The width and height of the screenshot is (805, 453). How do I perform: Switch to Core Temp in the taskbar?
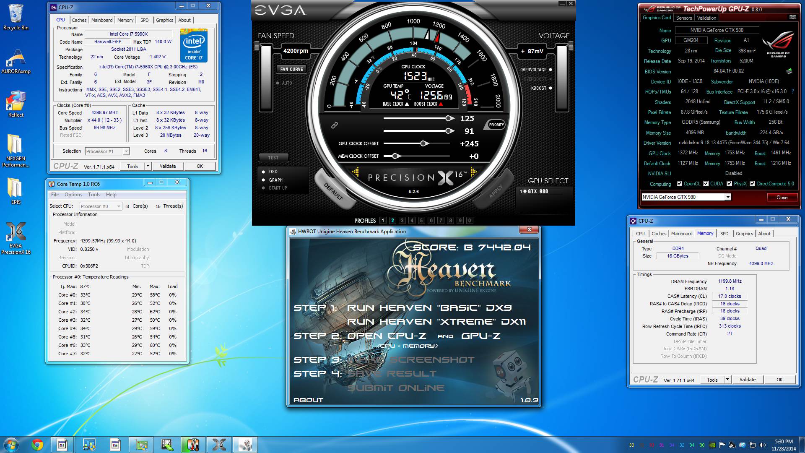193,445
